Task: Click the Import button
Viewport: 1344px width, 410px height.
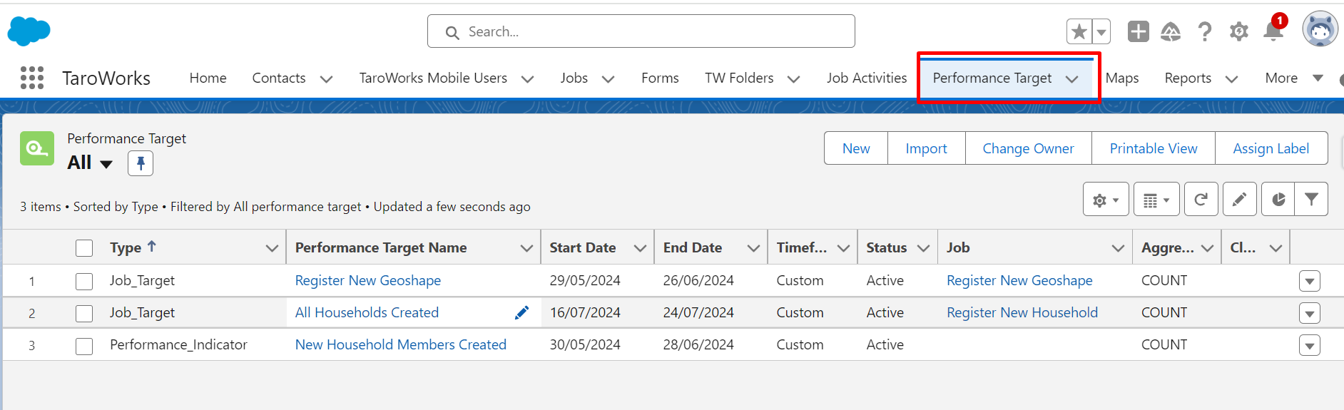Action: [926, 148]
